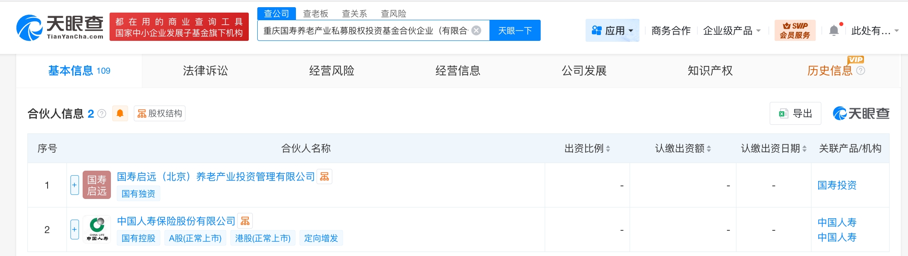Click the help icon next to 合伙人信息
Image resolution: width=908 pixels, height=256 pixels.
pyautogui.click(x=102, y=114)
